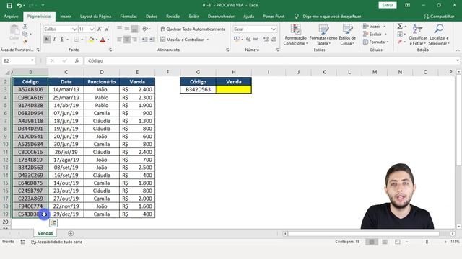Screen dimensions: 462x259
Task: Toggle Underline S formatting
Action: [61, 40]
